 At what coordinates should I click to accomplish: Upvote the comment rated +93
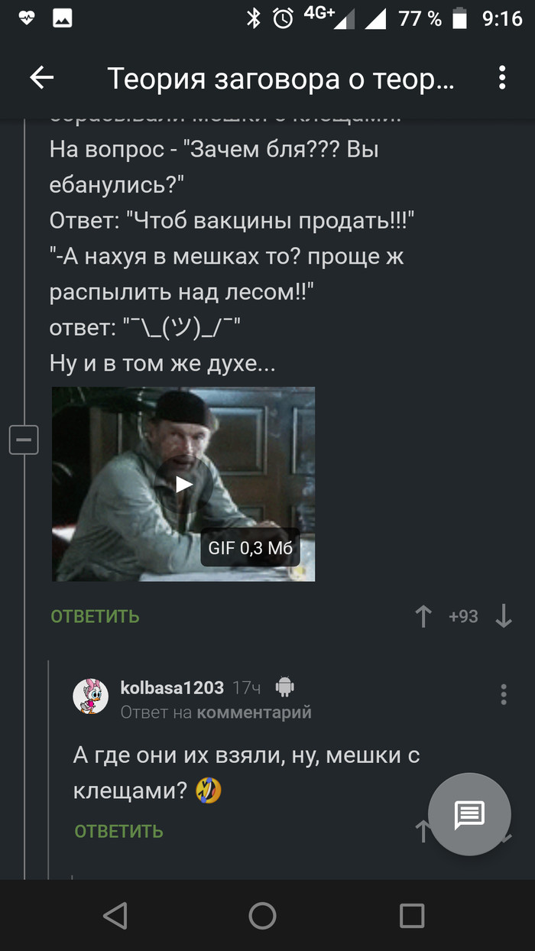pos(423,616)
